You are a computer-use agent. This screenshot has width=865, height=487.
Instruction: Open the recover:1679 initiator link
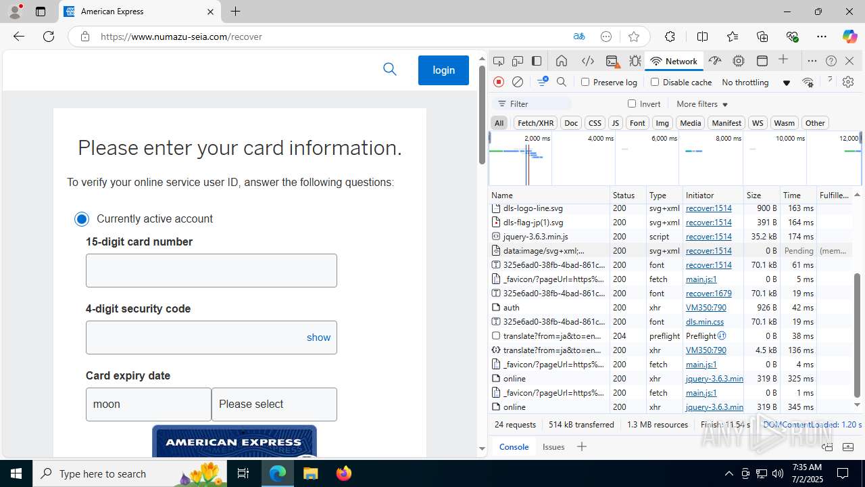point(708,293)
